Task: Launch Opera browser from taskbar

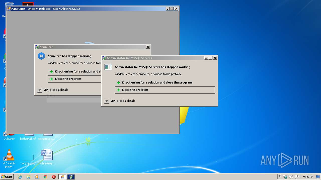Action: pos(54,177)
